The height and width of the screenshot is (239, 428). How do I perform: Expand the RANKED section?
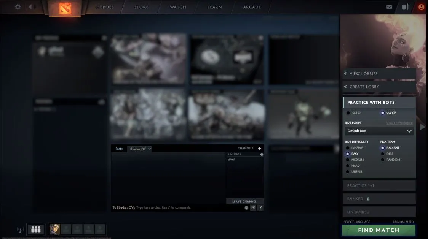(379, 199)
